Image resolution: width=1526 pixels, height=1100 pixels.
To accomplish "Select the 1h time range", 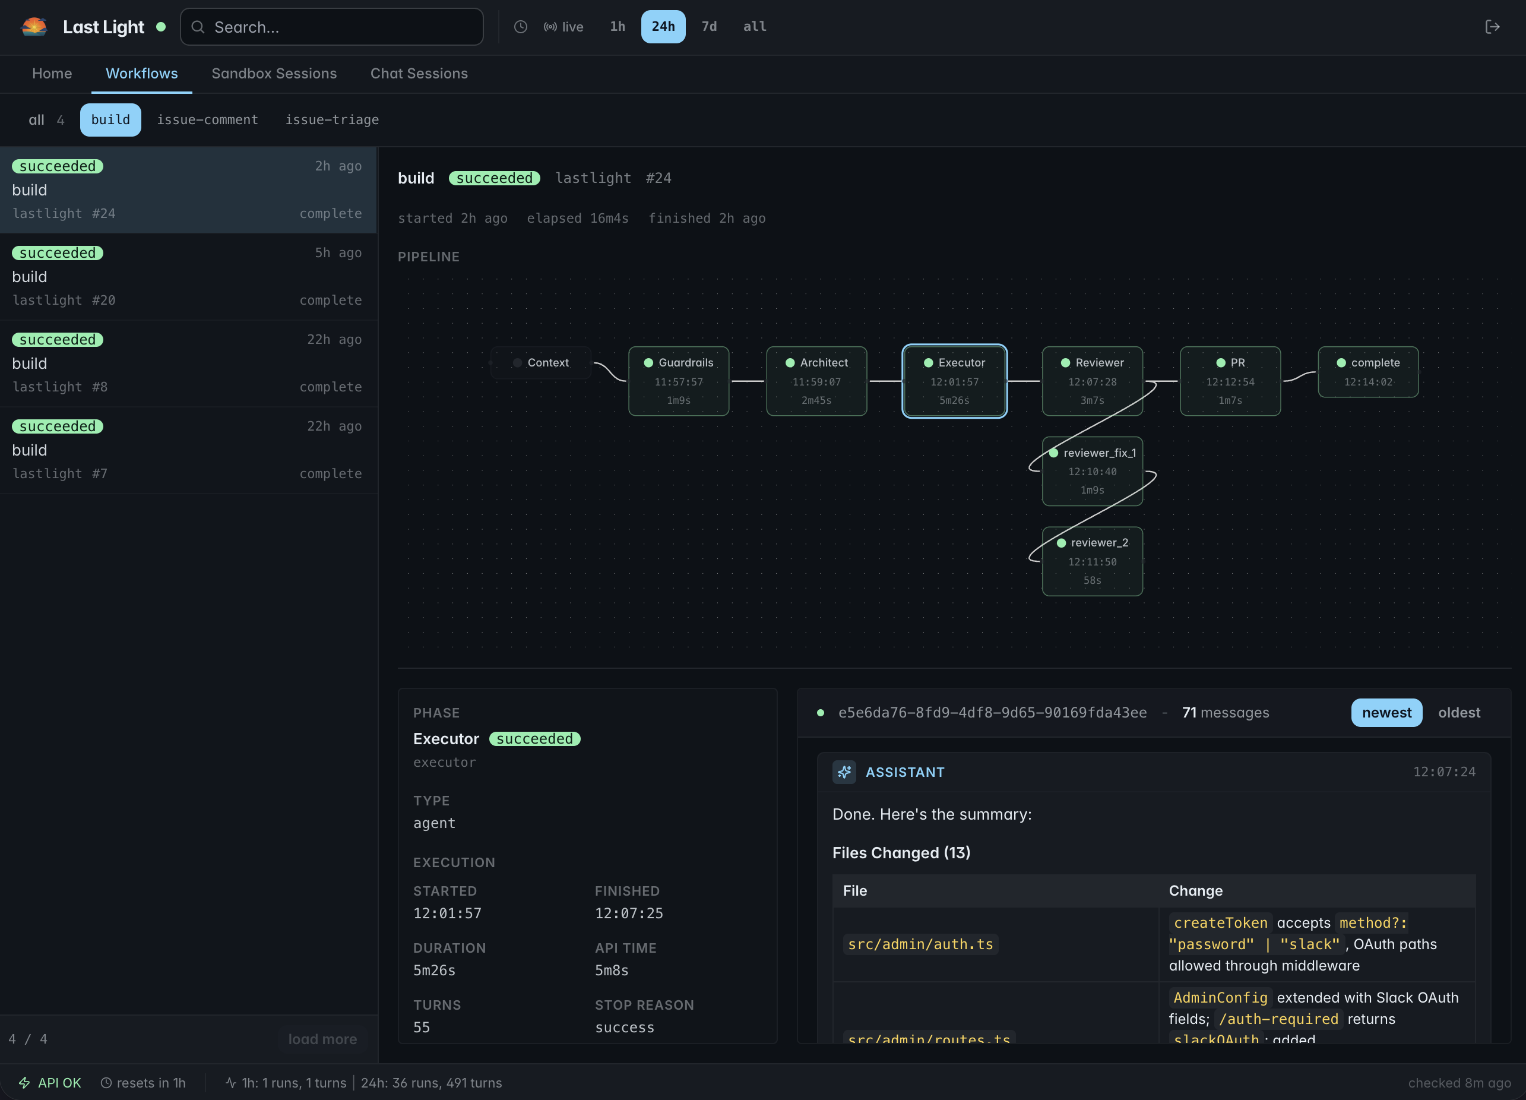I will [617, 27].
